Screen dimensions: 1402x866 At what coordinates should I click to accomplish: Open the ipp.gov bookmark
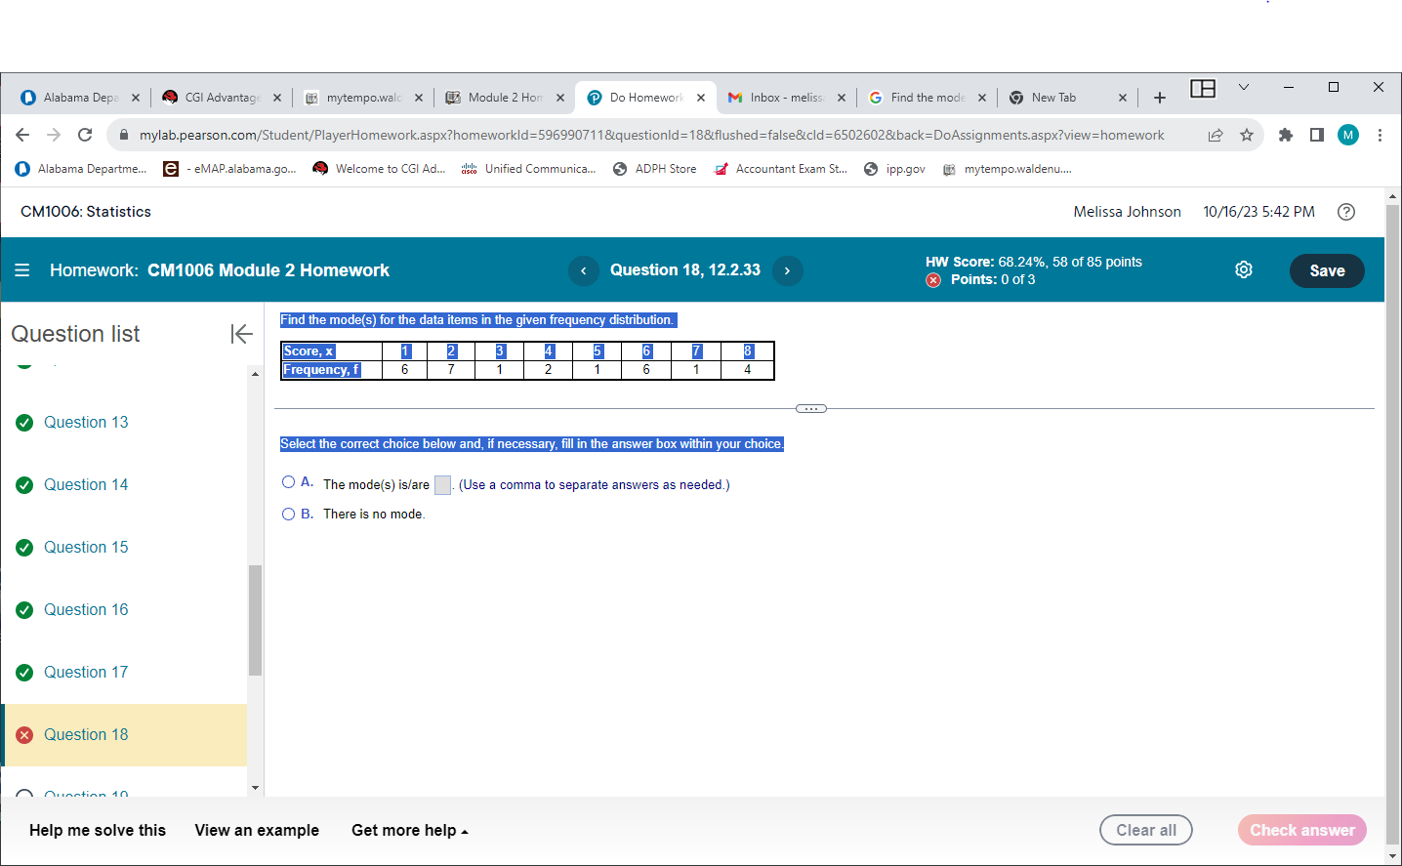(x=894, y=169)
